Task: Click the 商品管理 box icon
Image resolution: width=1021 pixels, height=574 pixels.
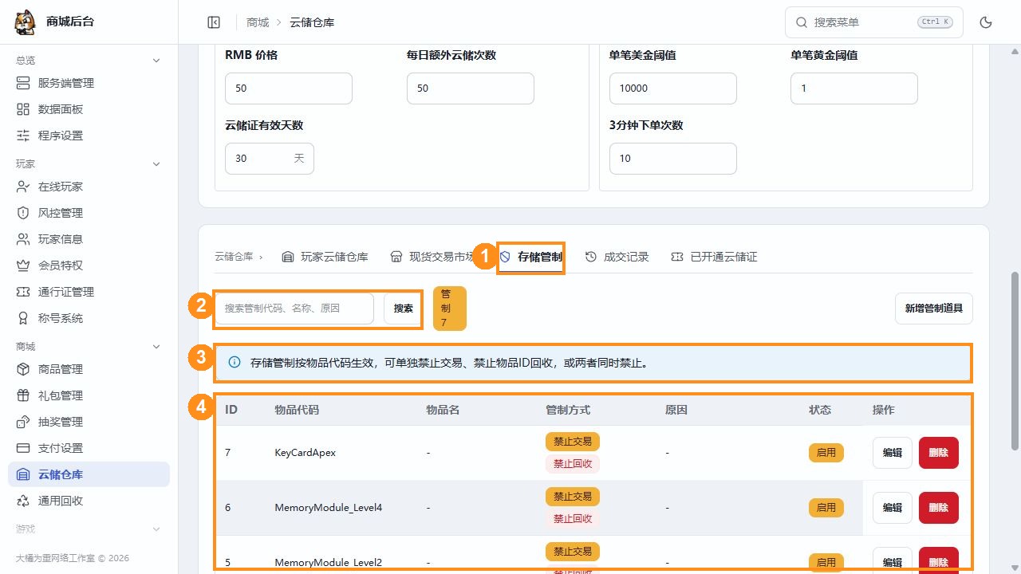Action: coord(23,369)
